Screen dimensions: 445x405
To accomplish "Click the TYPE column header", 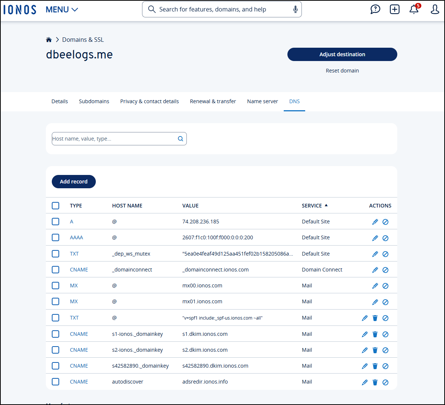I will pos(76,206).
